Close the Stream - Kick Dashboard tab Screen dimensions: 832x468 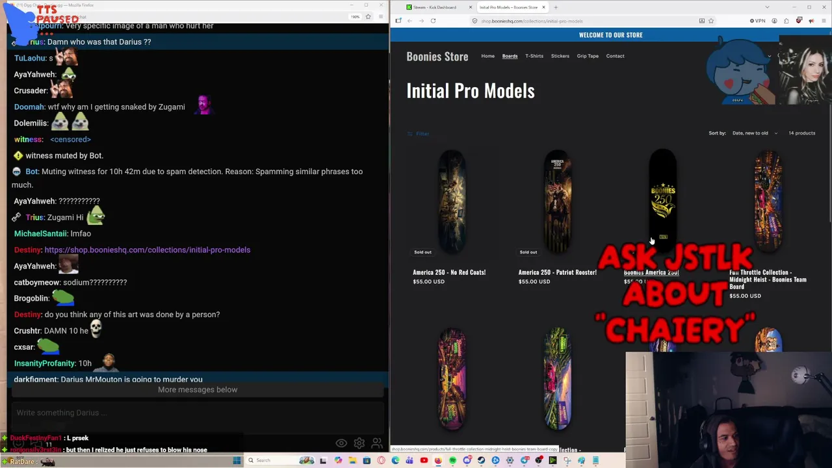pos(471,7)
